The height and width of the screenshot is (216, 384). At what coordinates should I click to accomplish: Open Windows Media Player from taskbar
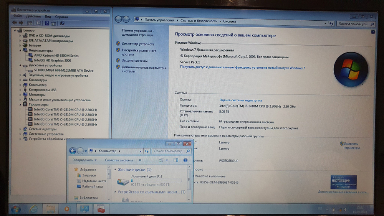pyautogui.click(x=66, y=209)
